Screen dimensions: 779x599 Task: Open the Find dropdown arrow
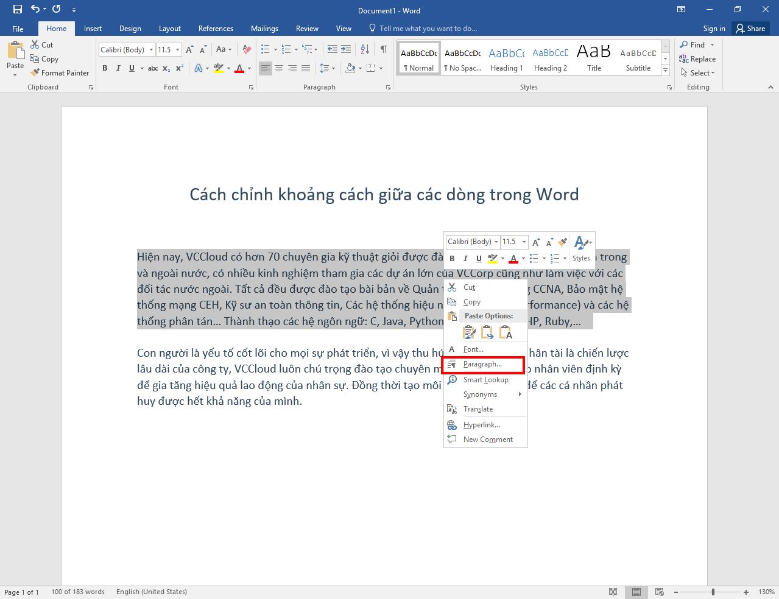coord(712,44)
